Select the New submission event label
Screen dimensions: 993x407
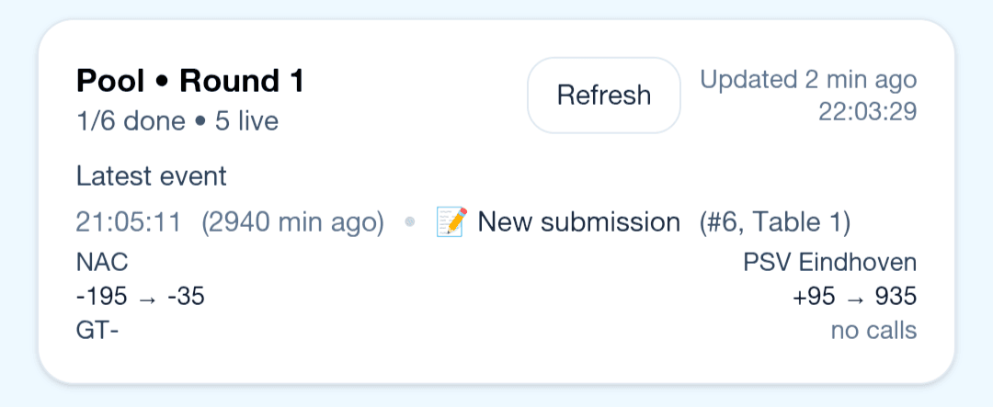tap(578, 222)
